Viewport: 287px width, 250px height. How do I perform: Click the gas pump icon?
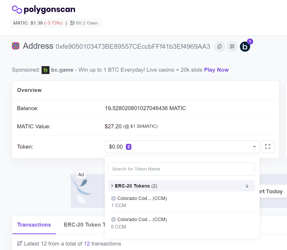click(72, 23)
